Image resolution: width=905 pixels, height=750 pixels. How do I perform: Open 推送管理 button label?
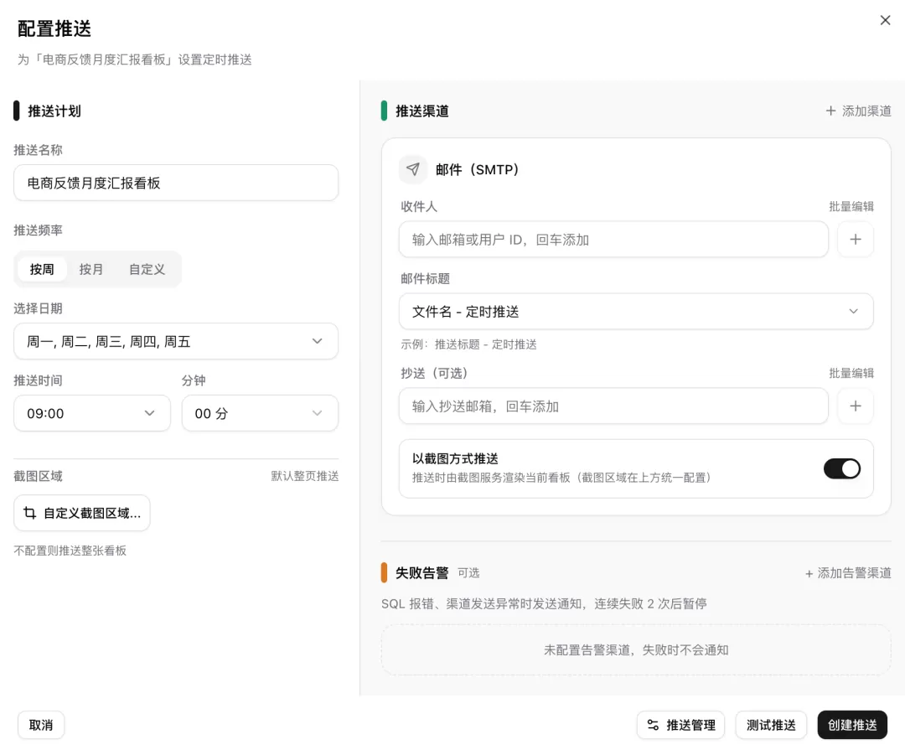(x=690, y=725)
